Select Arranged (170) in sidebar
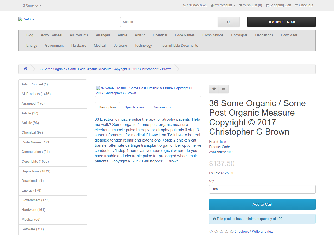334x235 pixels. click(x=52, y=104)
